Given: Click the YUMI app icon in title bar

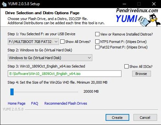Looking at the screenshot, I should tap(4, 4).
